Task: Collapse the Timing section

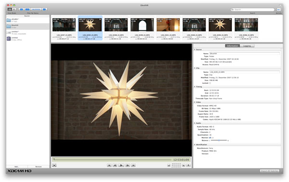Action: coord(195,87)
